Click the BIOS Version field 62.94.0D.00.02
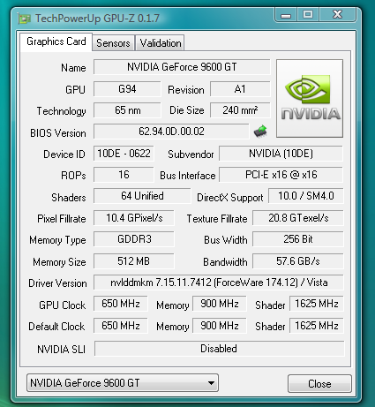Screen dimensions: 375x407 click(x=171, y=132)
